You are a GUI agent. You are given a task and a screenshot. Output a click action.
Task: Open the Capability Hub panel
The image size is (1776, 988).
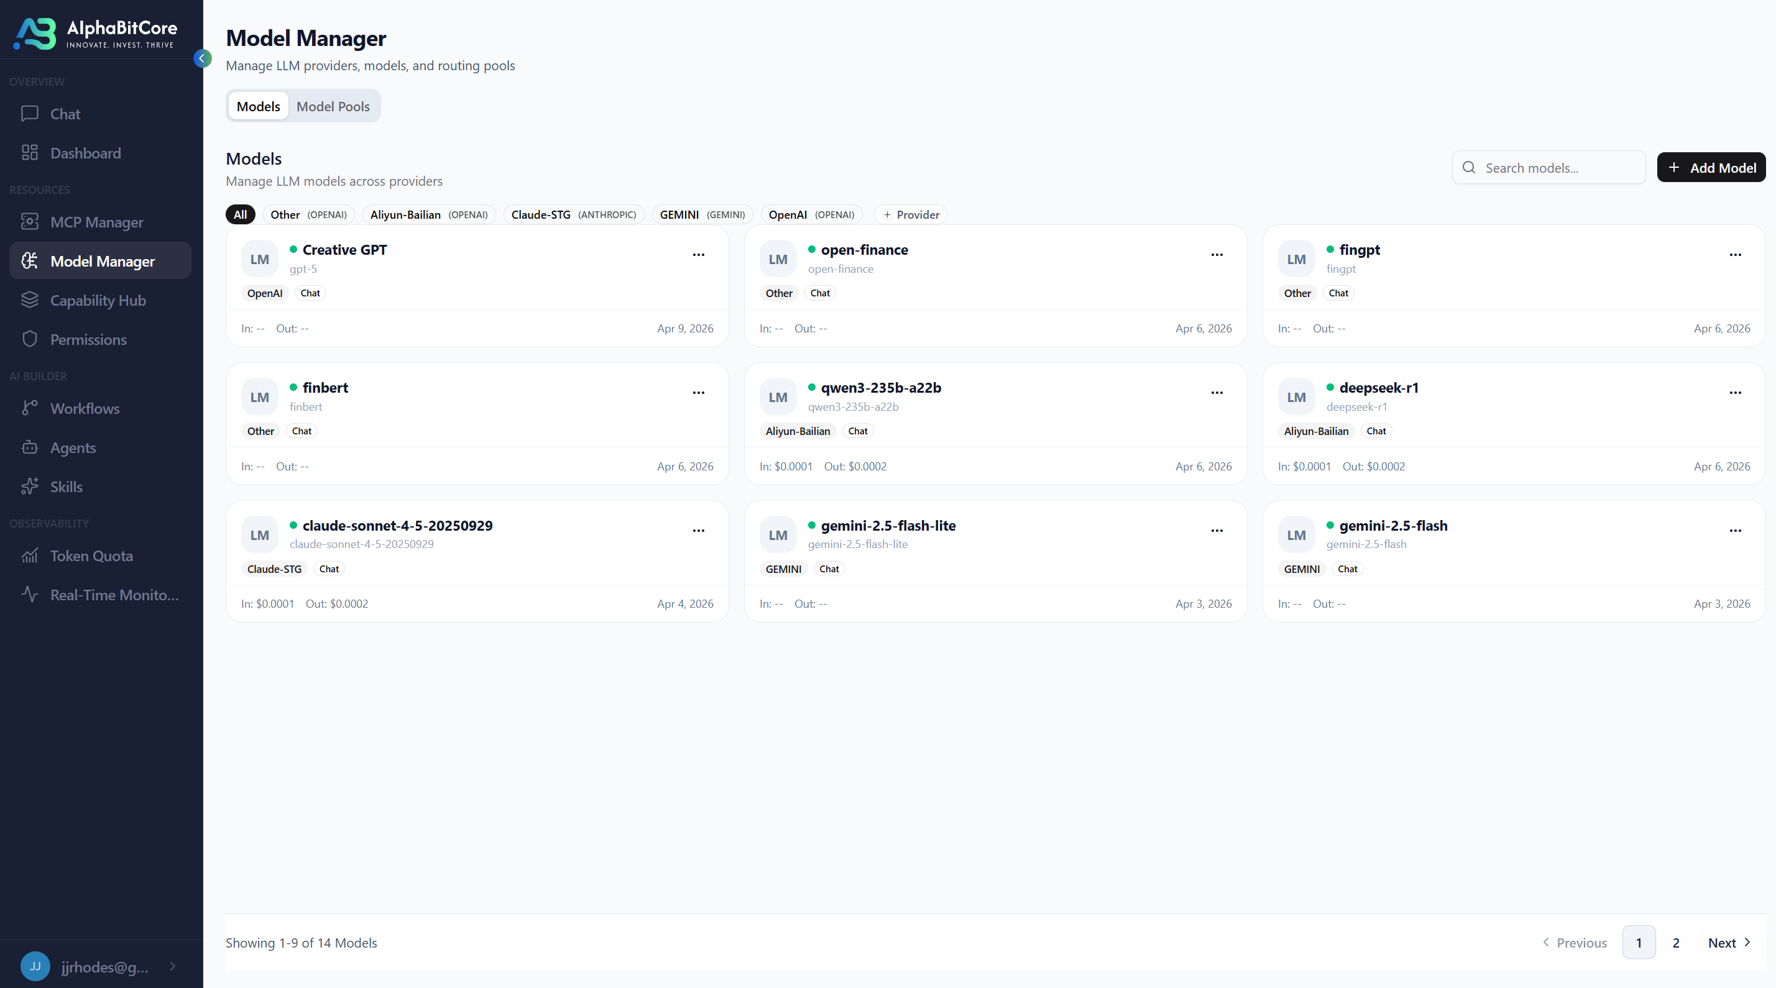pos(98,300)
